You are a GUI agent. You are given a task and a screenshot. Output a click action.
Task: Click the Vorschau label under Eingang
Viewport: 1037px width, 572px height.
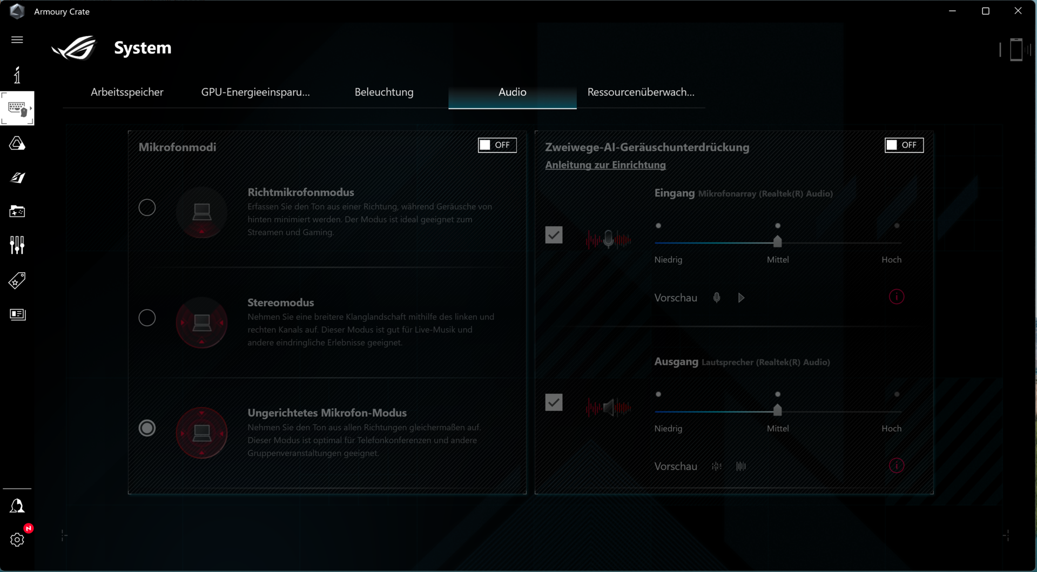[x=676, y=298]
